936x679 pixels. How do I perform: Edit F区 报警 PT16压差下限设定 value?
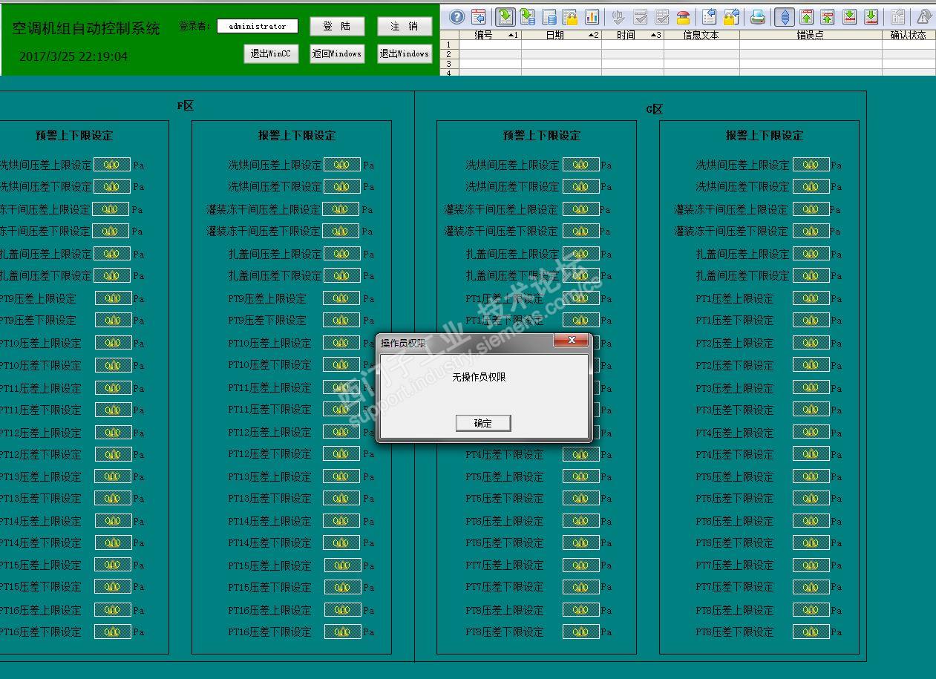pyautogui.click(x=341, y=632)
